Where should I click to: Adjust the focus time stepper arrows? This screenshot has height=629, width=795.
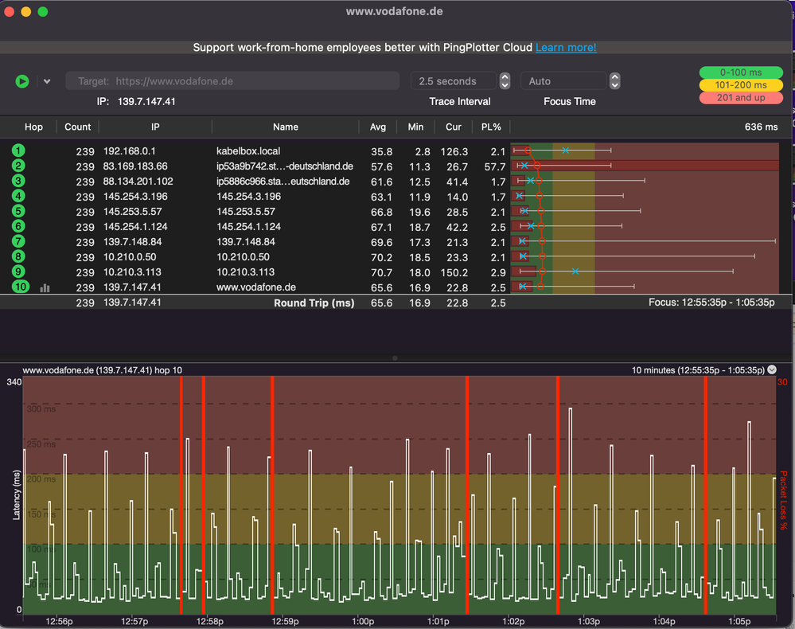[614, 81]
